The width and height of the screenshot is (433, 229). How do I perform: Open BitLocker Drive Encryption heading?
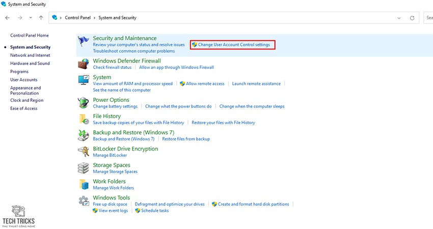[125, 149]
